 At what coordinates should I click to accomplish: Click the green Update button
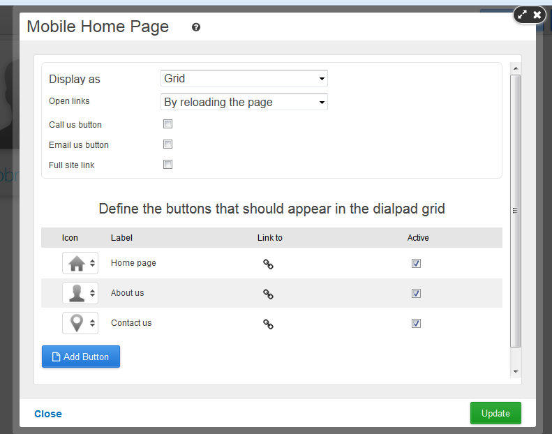(x=495, y=413)
